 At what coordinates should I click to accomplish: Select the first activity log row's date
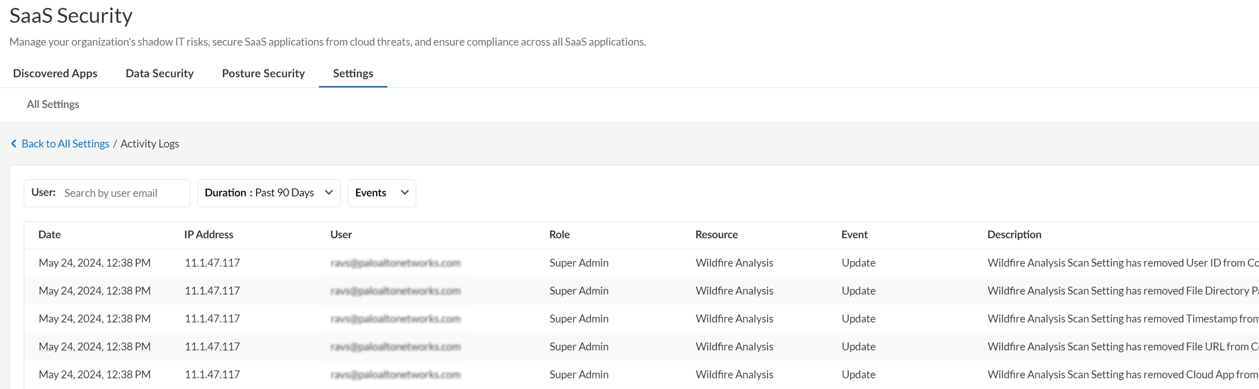pos(95,263)
